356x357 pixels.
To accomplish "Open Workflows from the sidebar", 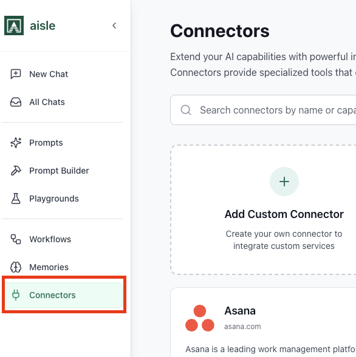I will click(x=62, y=239).
